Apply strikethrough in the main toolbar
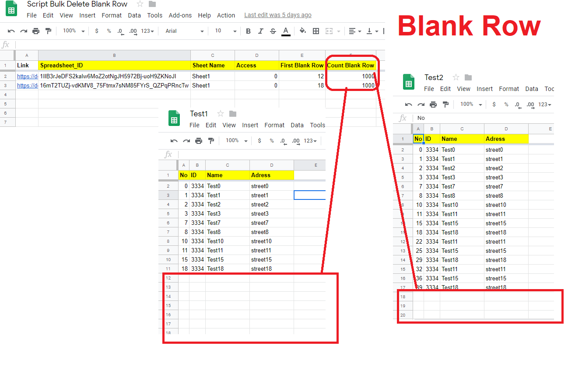Image resolution: width=582 pixels, height=391 pixels. click(273, 31)
